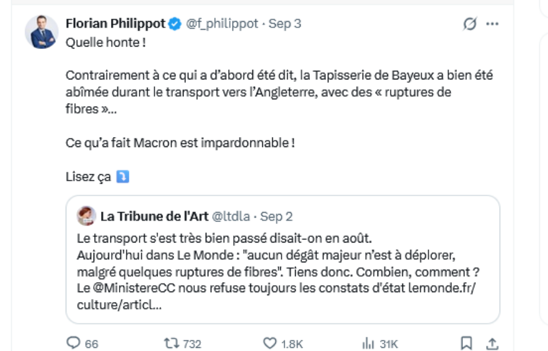Repost the tweet using the retweet icon
548x351 pixels.
click(x=171, y=343)
